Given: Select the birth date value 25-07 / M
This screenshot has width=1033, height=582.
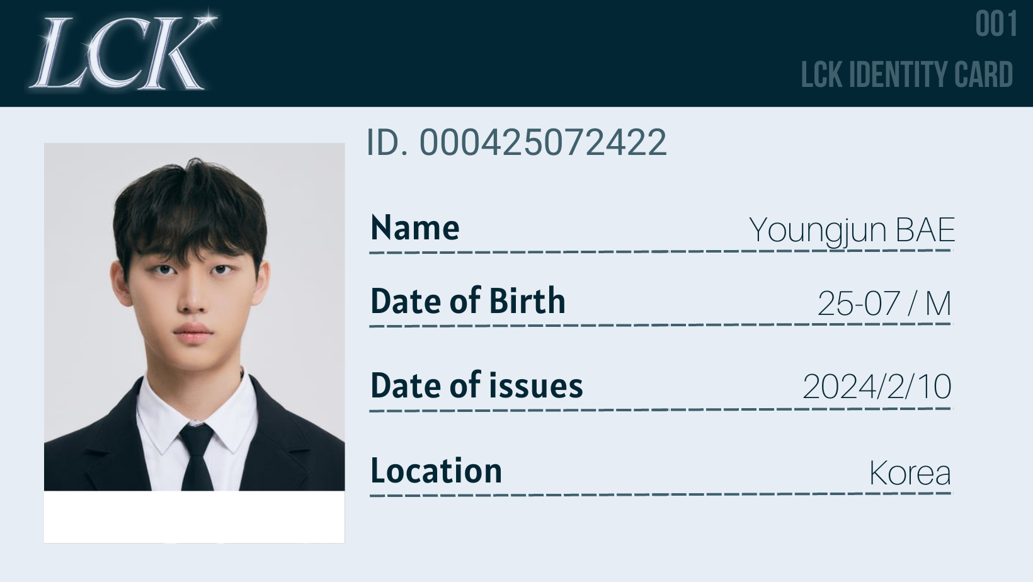Looking at the screenshot, I should click(884, 304).
